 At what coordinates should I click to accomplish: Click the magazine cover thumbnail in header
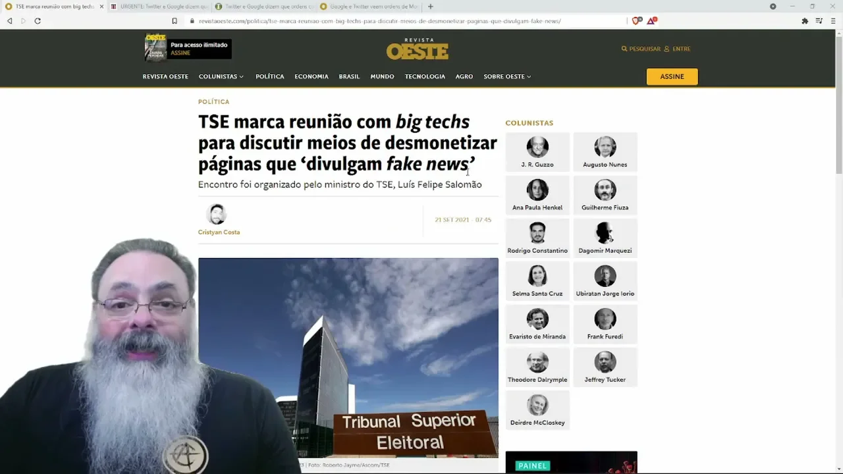[x=155, y=47]
